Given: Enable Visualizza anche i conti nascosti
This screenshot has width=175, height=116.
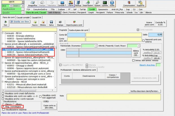Looking at the screenshot, I should pos(3,99).
